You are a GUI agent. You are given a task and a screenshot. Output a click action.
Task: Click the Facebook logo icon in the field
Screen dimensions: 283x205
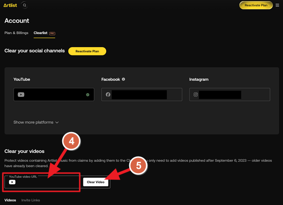[108, 95]
